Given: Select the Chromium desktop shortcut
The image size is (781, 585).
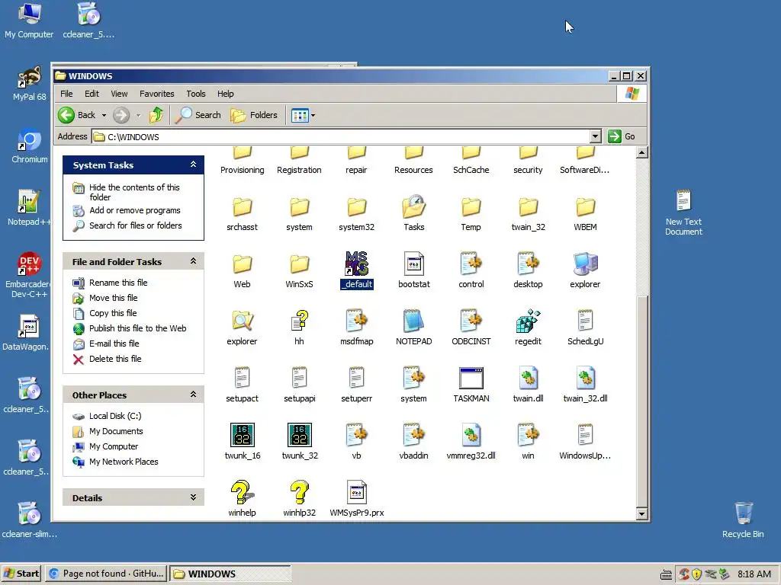Looking at the screenshot, I should coord(30,145).
